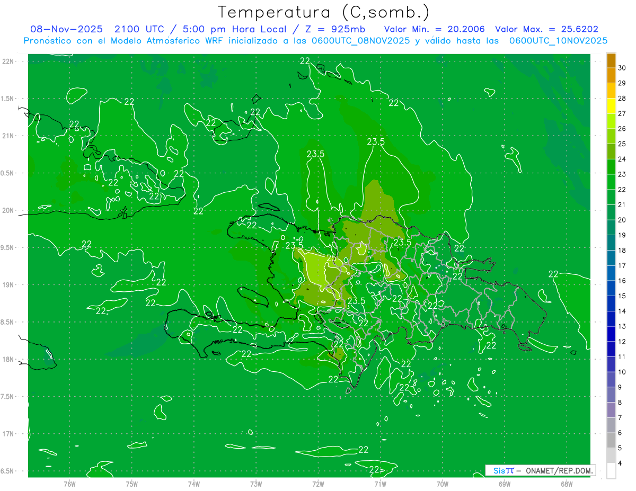Click the 75W longitude axis label
636x491 pixels.
coord(132,484)
